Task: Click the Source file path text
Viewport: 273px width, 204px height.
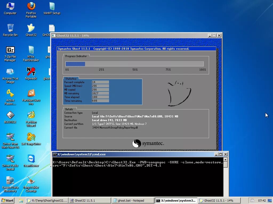Action: [135, 116]
